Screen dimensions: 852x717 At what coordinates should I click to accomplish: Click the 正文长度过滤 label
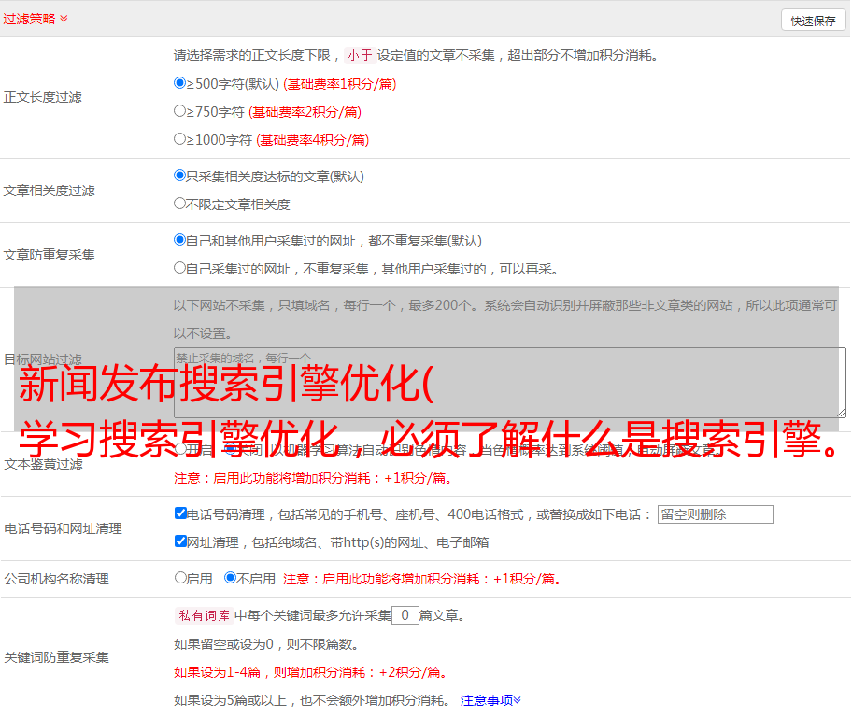point(42,97)
